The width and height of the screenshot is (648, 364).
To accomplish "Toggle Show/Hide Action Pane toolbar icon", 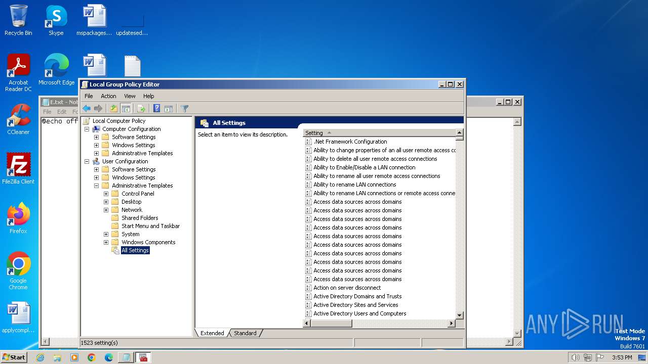I will pos(169,108).
